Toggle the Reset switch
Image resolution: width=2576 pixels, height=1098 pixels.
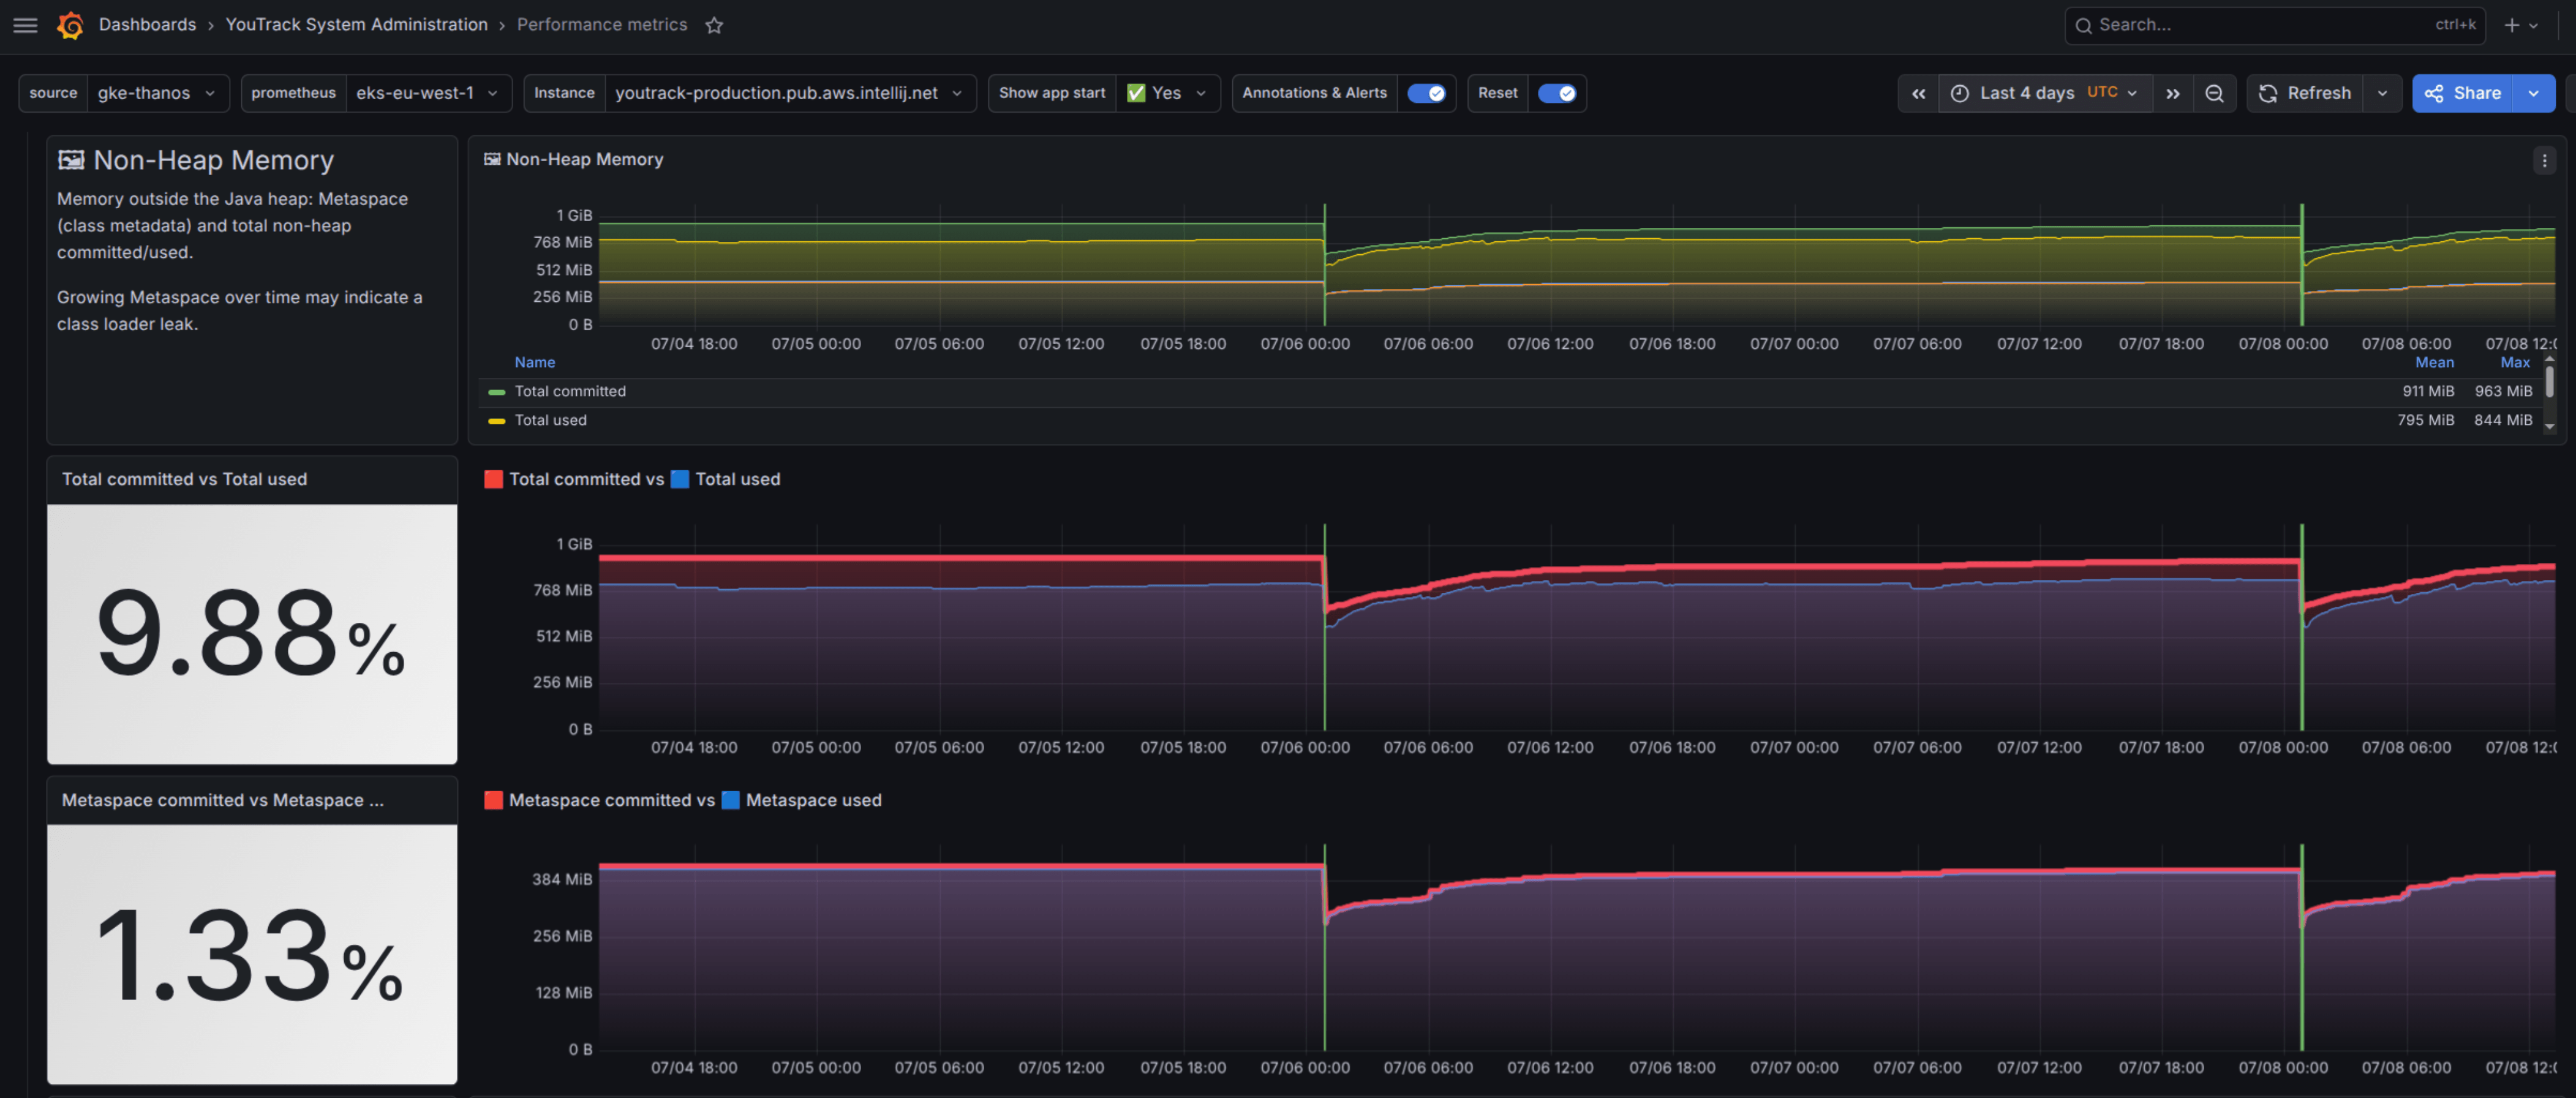coord(1556,93)
